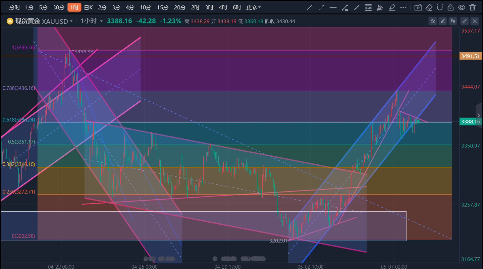The width and height of the screenshot is (483, 269).
Task: Open the note edit tool
Action: point(418,7)
